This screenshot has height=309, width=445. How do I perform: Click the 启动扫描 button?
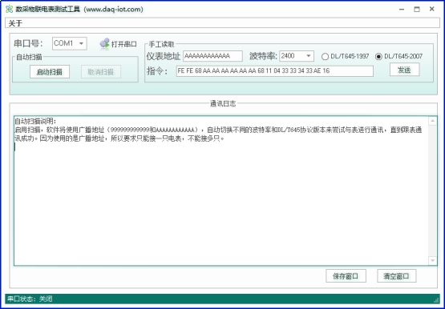50,72
